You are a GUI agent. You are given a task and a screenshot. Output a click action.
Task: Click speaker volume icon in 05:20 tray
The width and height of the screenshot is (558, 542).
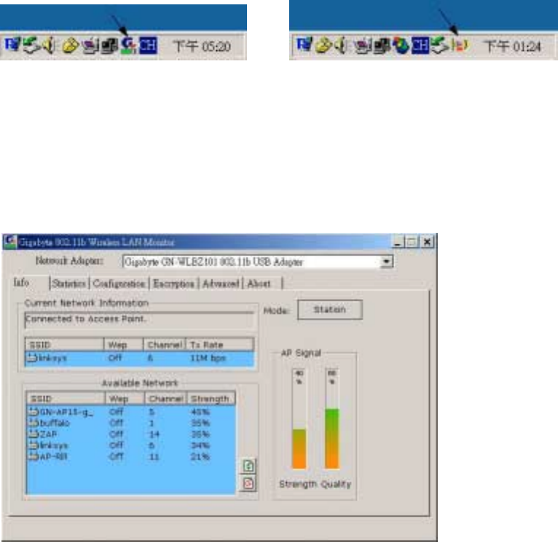pyautogui.click(x=49, y=46)
